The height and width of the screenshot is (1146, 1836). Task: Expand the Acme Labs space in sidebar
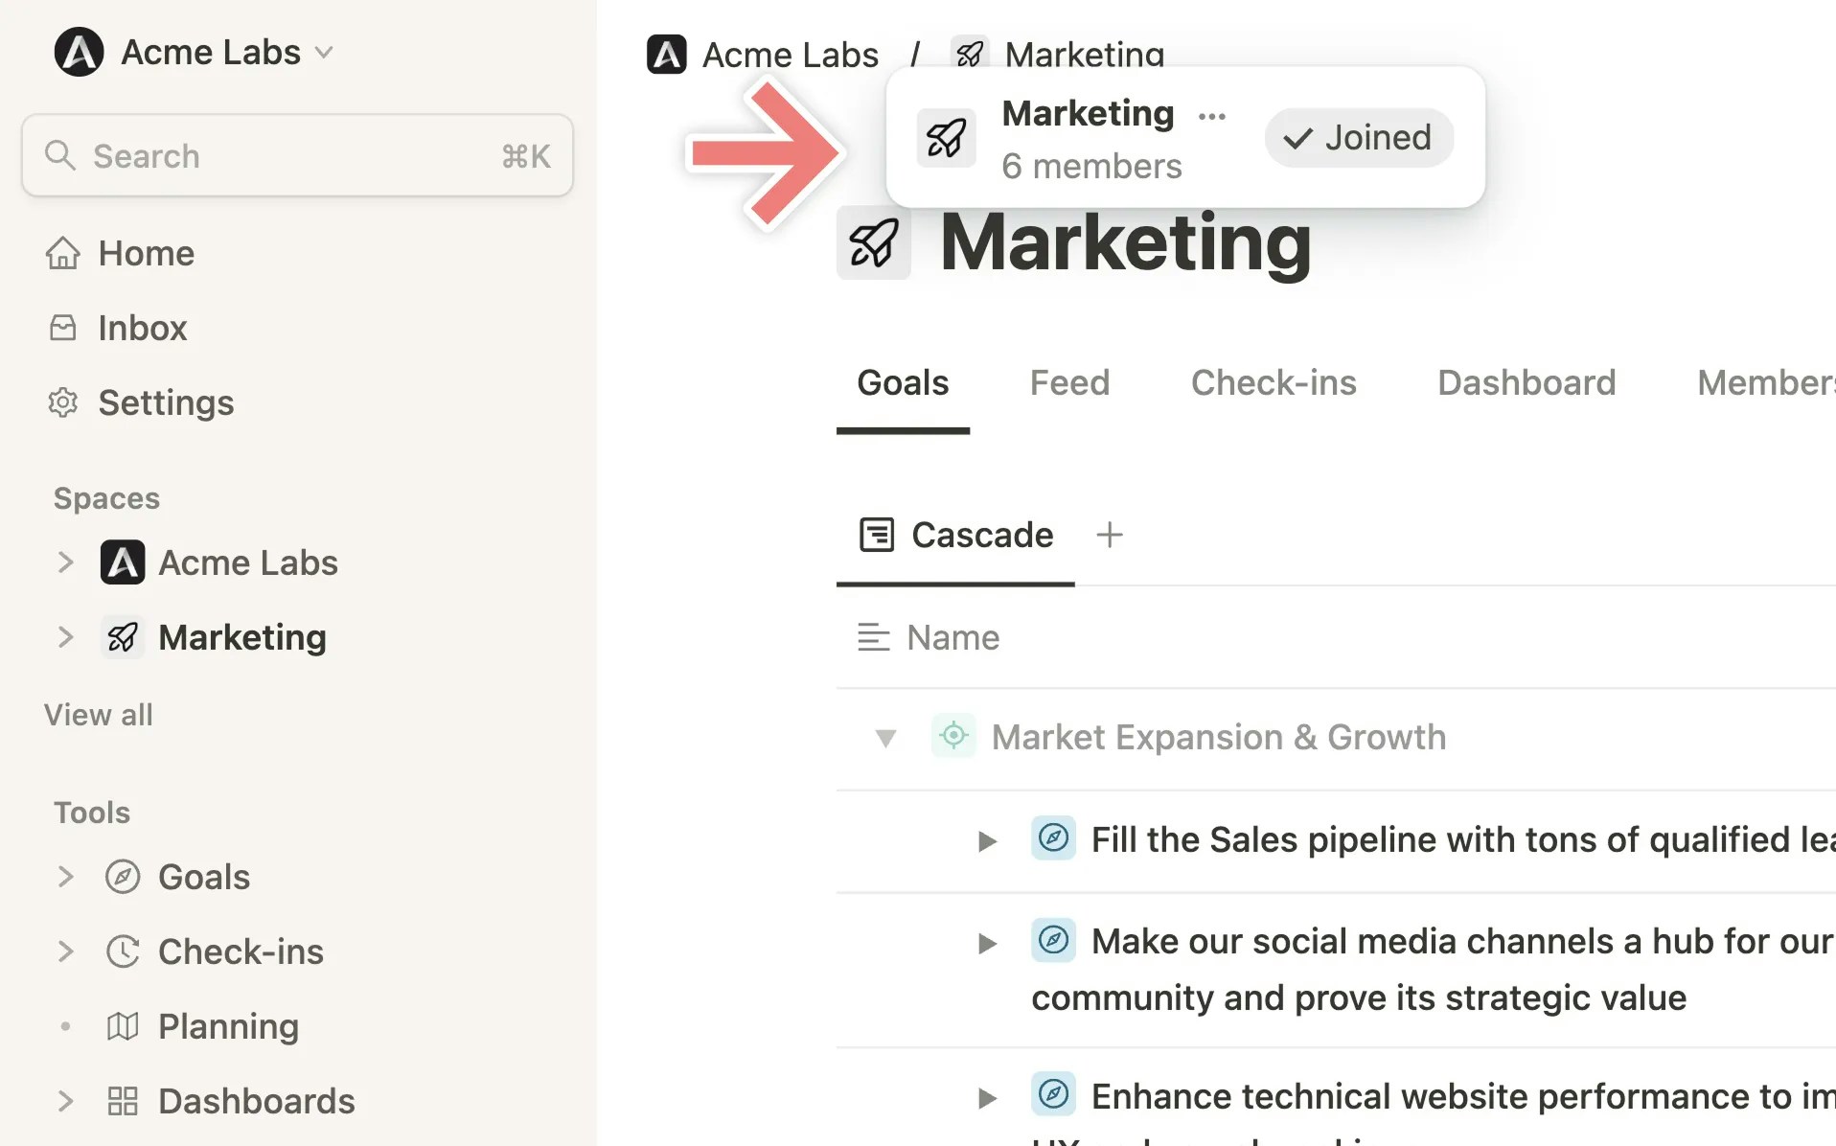65,562
